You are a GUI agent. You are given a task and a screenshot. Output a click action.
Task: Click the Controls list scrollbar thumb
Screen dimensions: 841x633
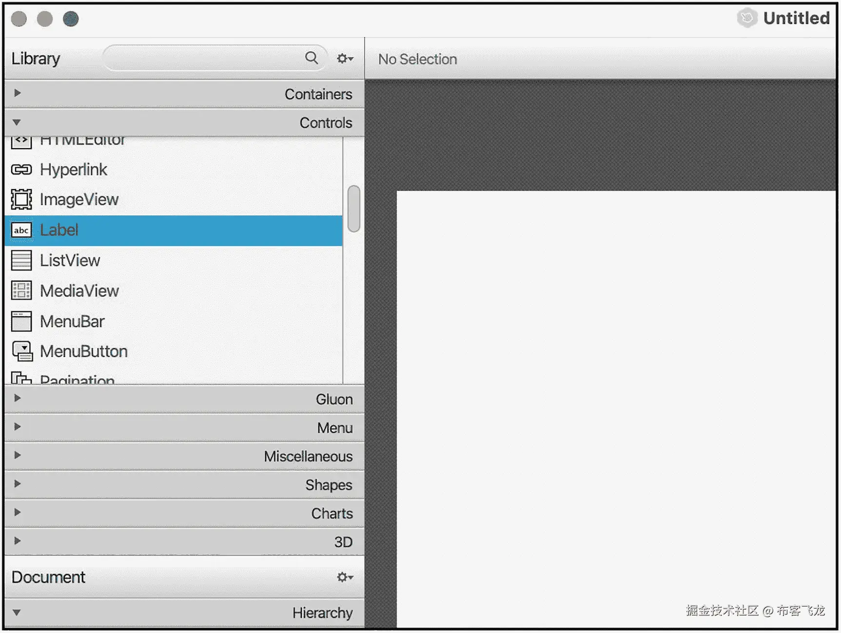(x=354, y=209)
